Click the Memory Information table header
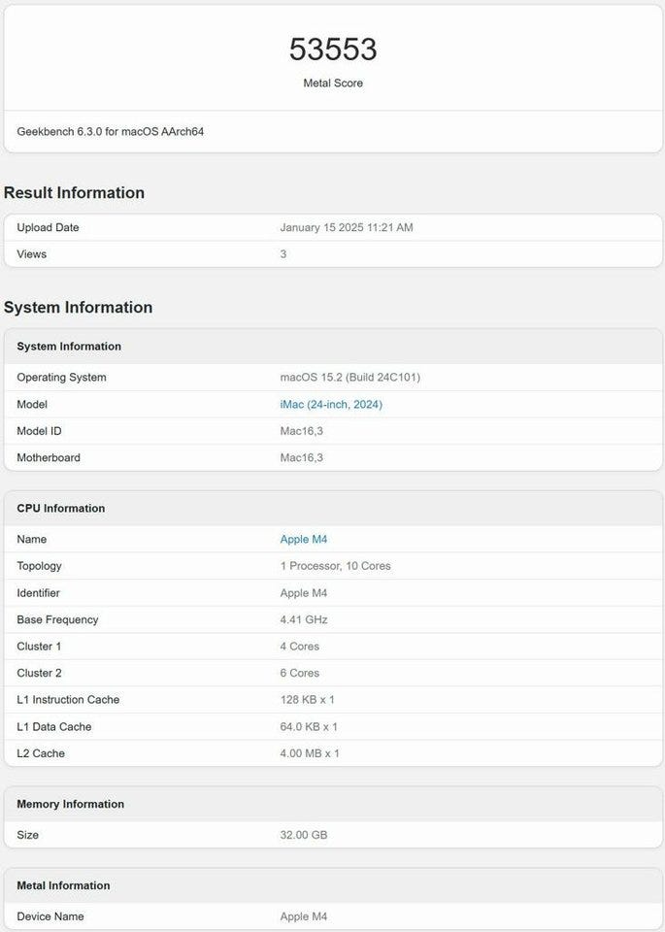The height and width of the screenshot is (932, 665). coord(71,804)
